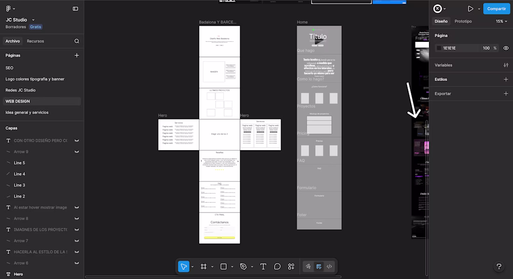Open the Actions components tool
Viewport: 513px width, 279px height.
(x=291, y=266)
